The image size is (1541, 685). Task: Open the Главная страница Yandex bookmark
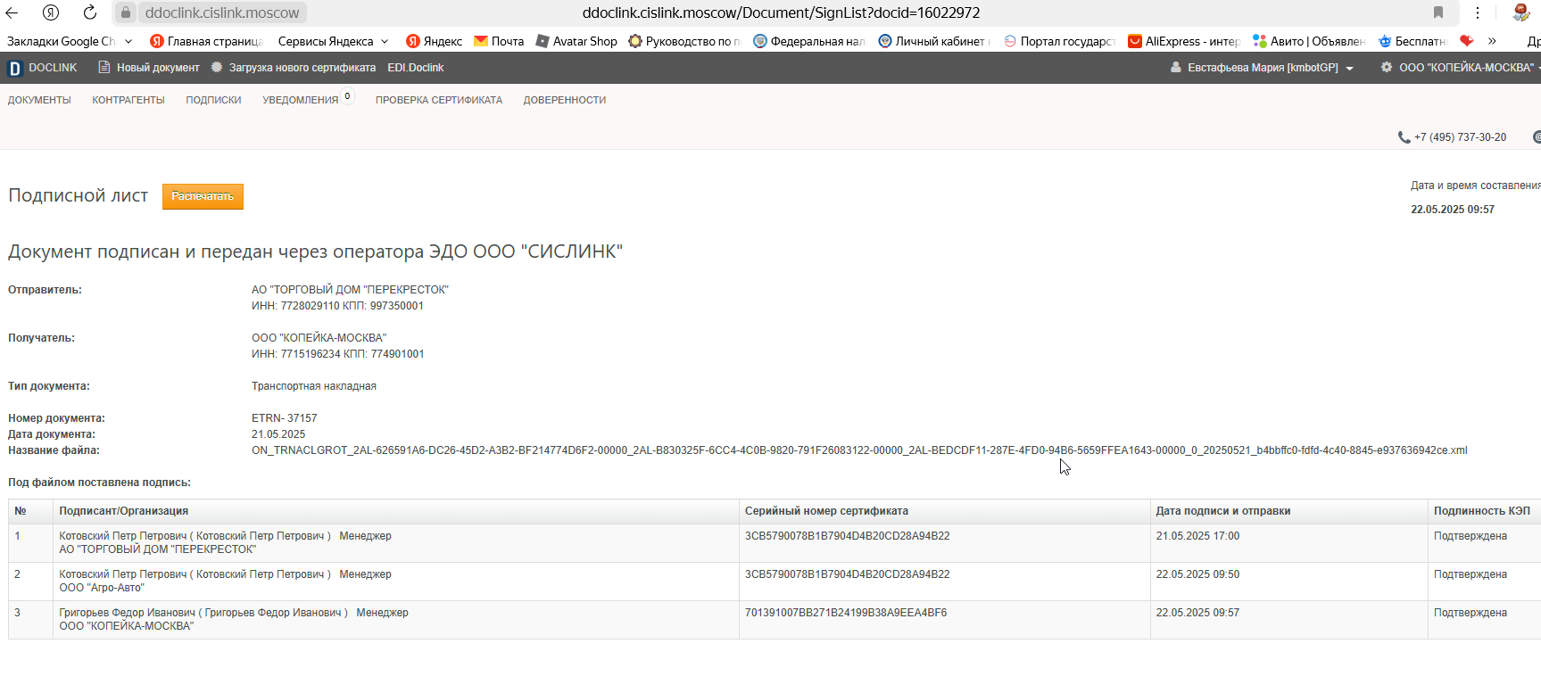click(206, 41)
